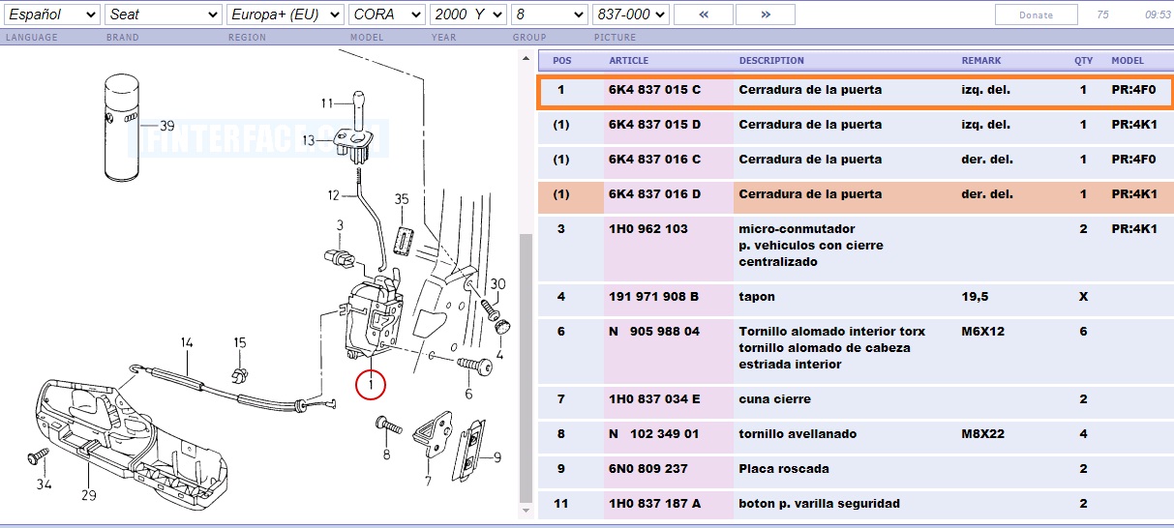
Task: Click the DESCRIPTION column header
Action: click(x=771, y=60)
